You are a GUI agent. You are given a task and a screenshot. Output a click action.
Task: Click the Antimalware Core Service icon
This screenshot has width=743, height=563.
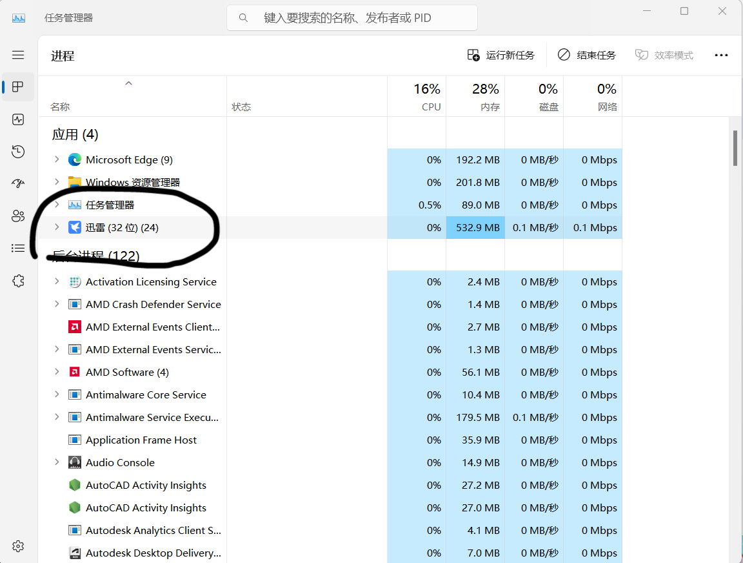point(74,394)
